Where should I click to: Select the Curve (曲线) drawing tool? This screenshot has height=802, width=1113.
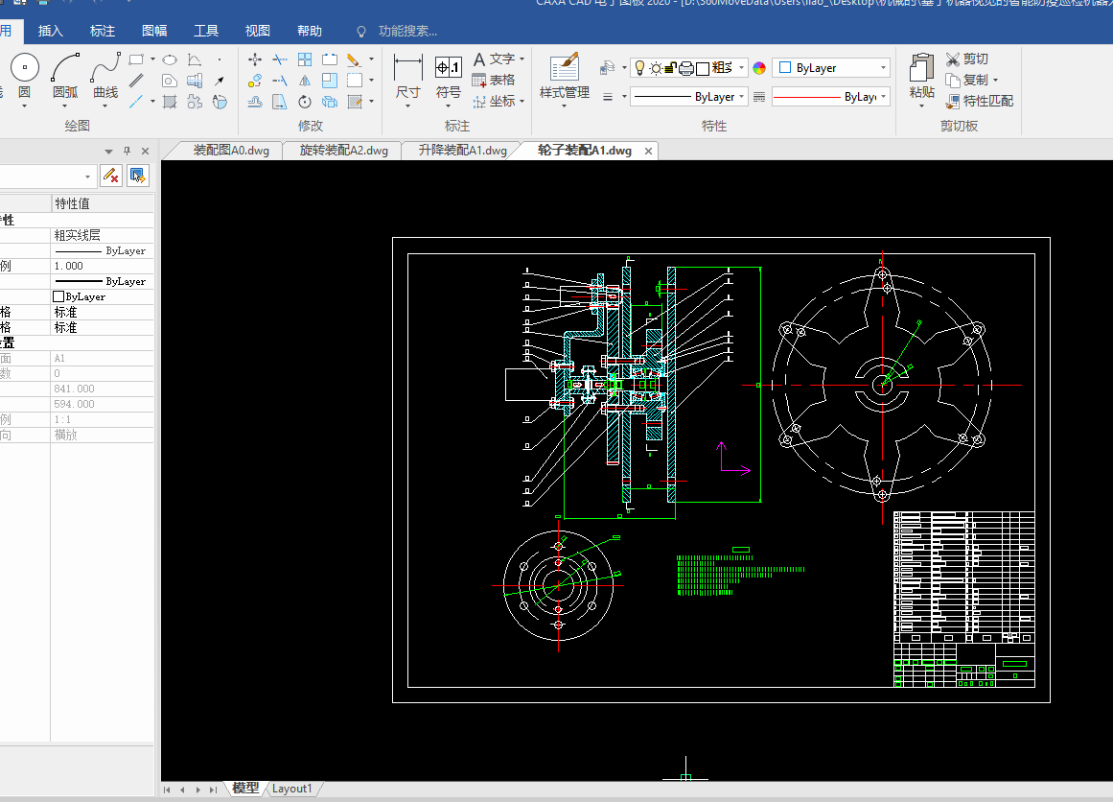click(x=105, y=75)
